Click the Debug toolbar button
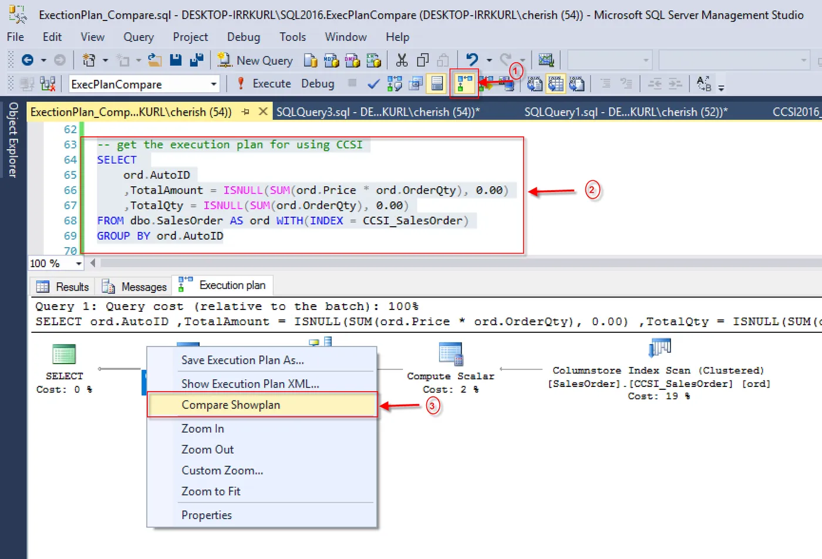Image resolution: width=822 pixels, height=559 pixels. click(318, 84)
